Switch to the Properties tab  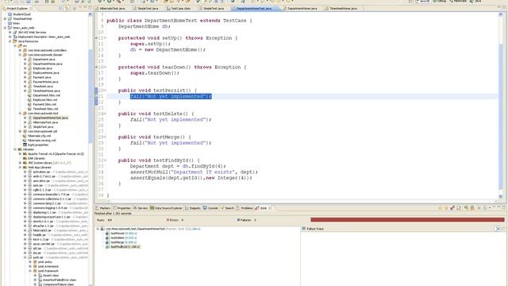click(x=121, y=208)
